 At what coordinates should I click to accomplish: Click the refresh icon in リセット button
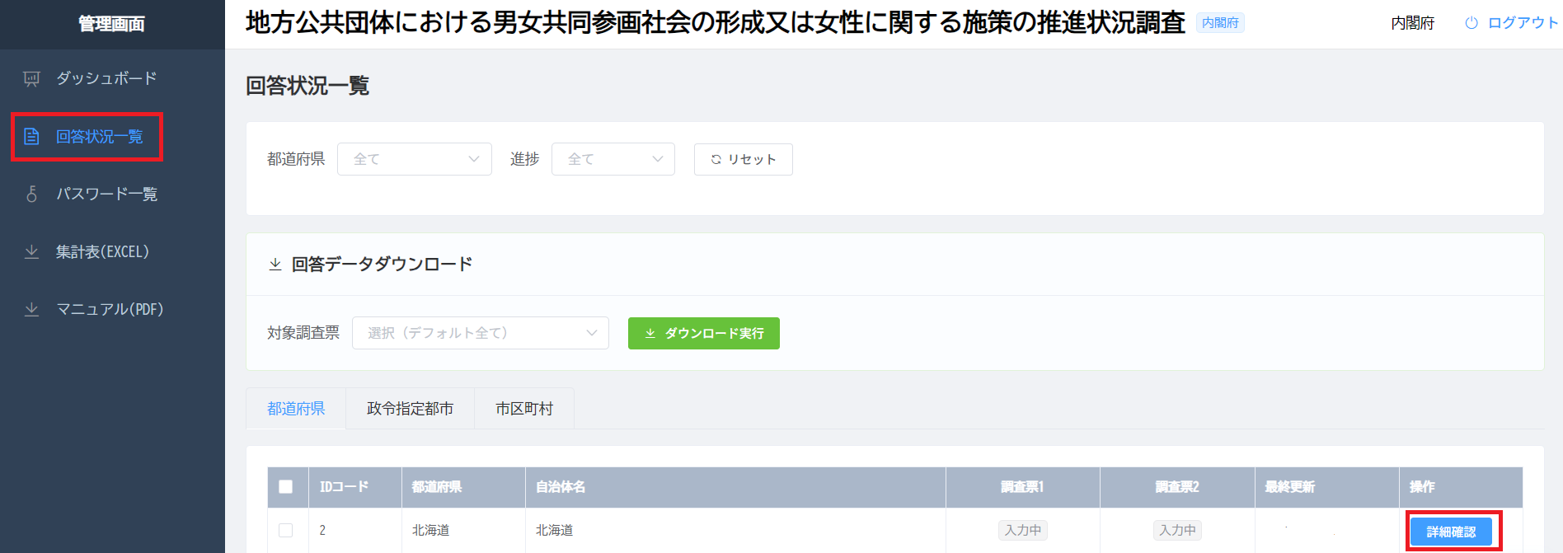click(716, 159)
